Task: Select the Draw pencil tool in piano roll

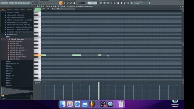Action: [47, 6]
